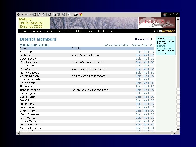
Task: Click Edit for Gerald Duncan
Action: click(138, 76)
